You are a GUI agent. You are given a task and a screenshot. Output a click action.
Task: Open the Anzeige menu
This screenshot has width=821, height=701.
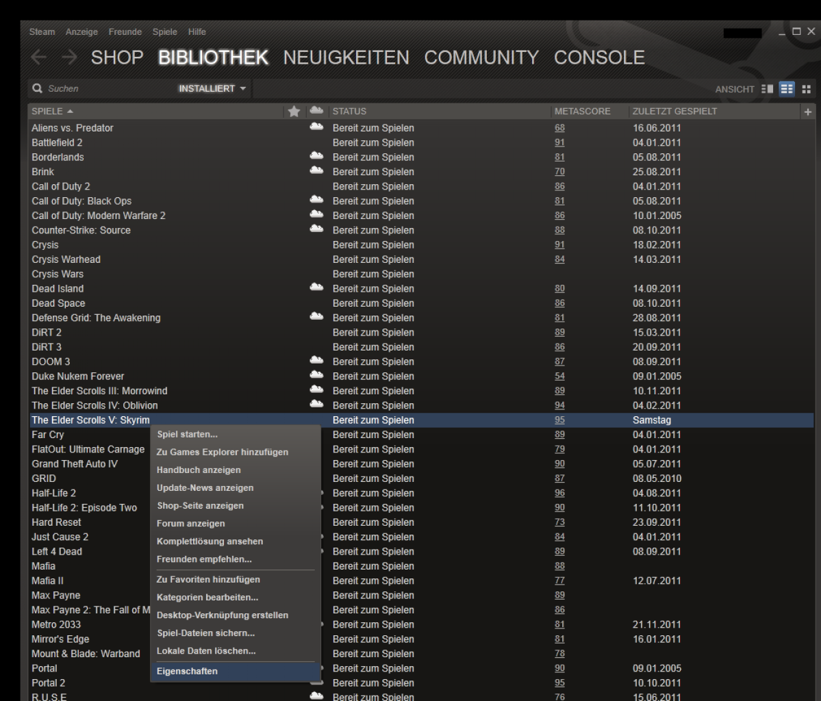tap(81, 32)
